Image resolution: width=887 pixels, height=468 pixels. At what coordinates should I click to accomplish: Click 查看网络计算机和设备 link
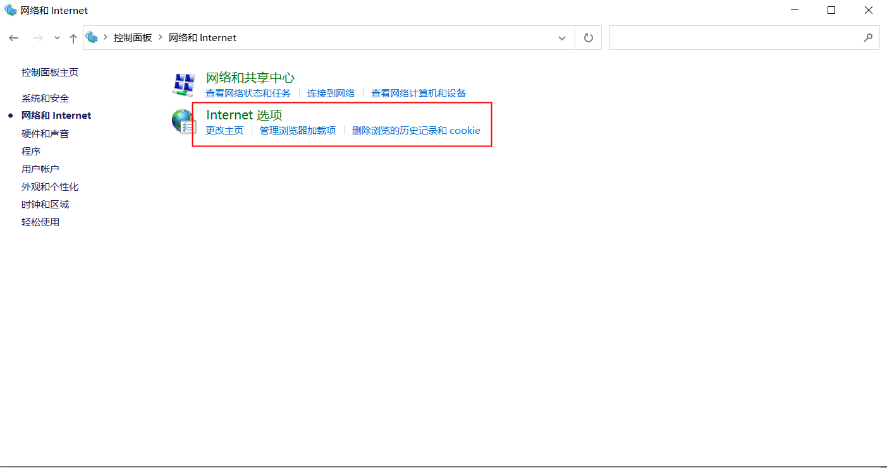419,93
